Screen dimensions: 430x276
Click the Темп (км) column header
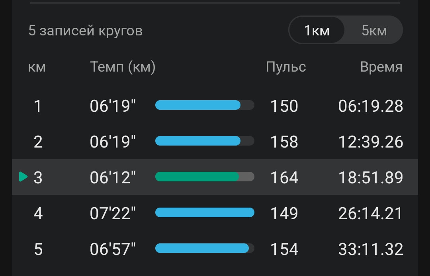click(123, 67)
